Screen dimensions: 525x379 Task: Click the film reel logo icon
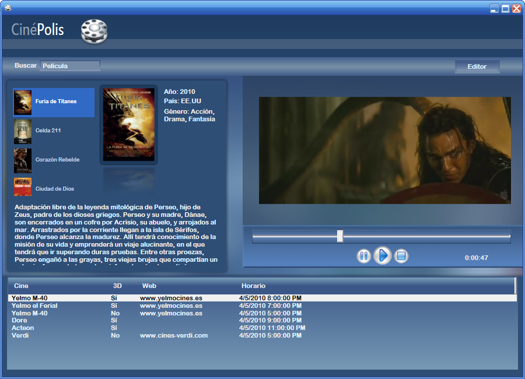pos(94,31)
